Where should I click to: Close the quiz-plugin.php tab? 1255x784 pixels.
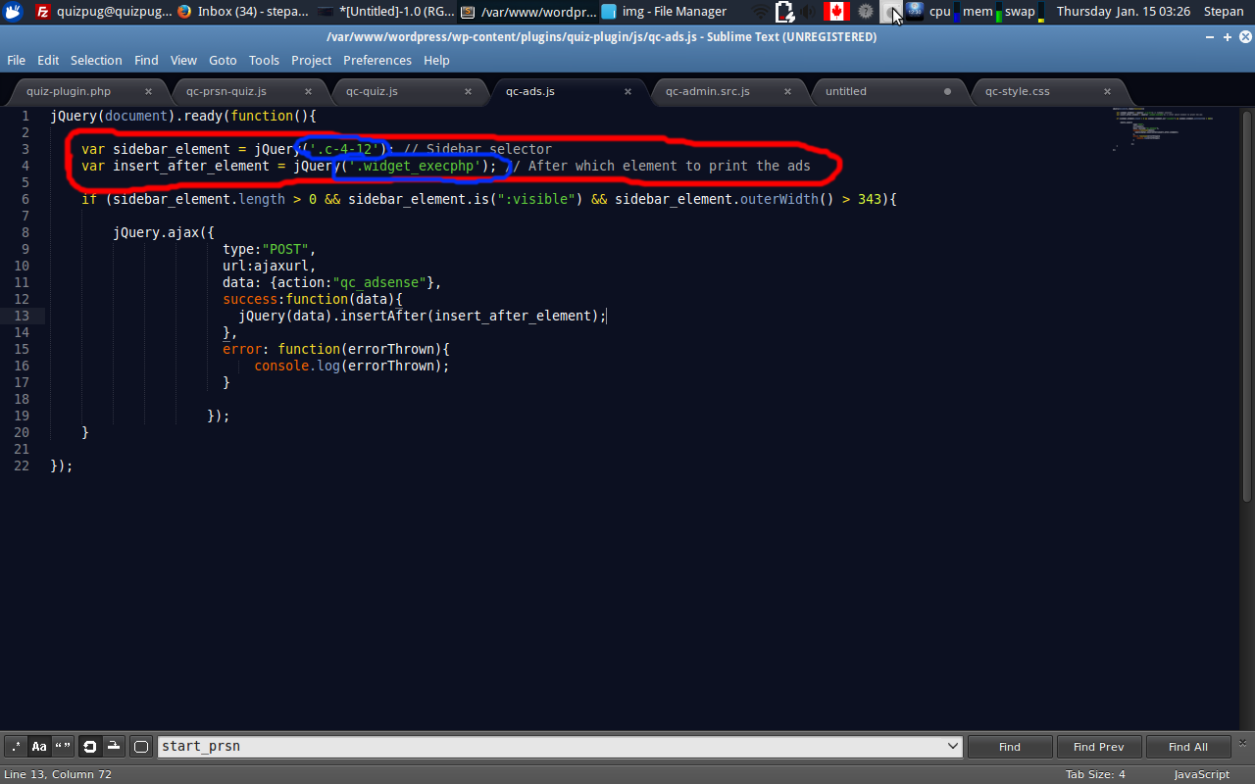point(148,91)
